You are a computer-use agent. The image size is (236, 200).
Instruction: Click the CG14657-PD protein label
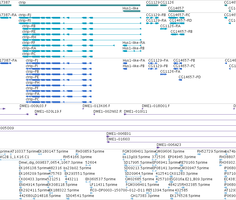point(190,77)
